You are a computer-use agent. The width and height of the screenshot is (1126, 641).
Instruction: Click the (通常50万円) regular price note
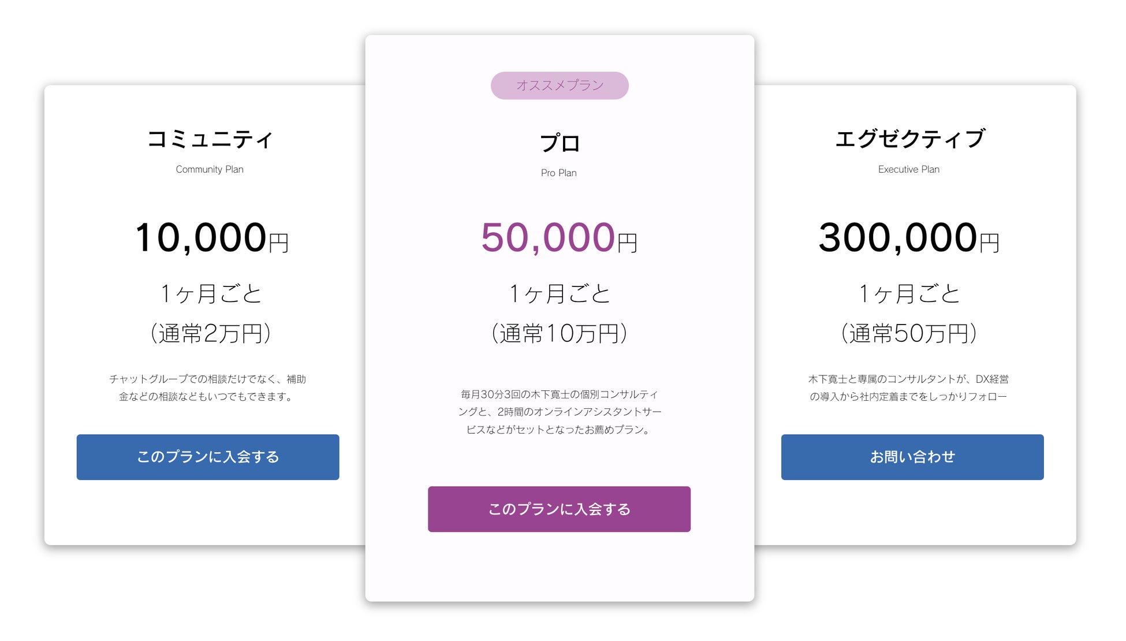coord(909,333)
